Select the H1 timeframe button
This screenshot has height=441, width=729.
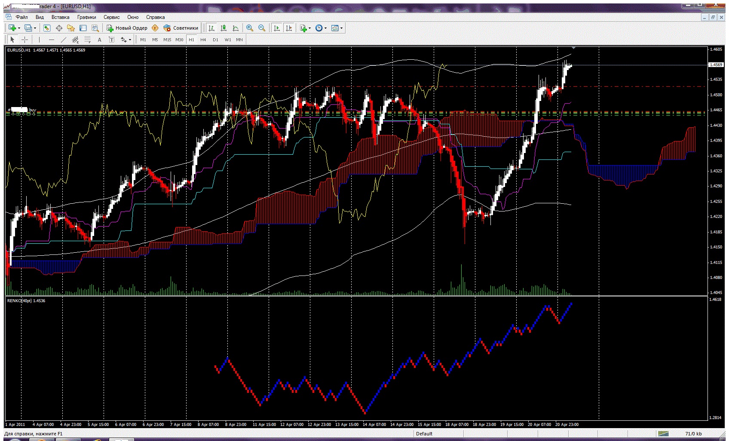tap(191, 40)
